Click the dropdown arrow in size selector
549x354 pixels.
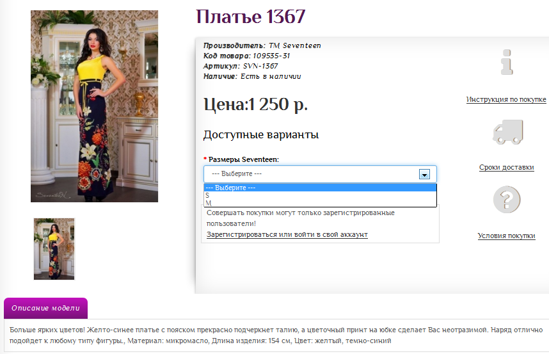point(424,174)
